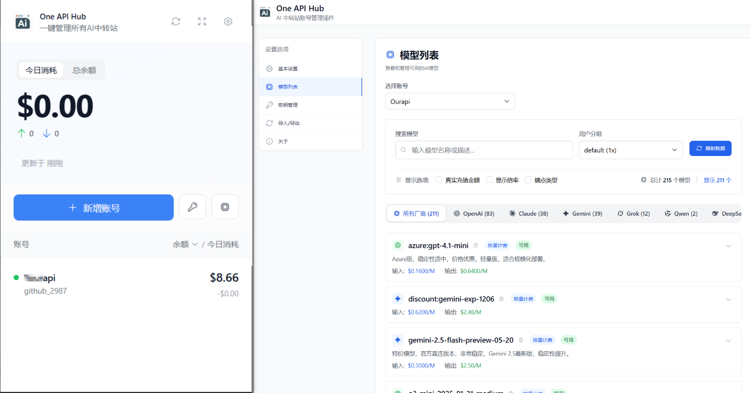The height and width of the screenshot is (393, 750).
Task: Click the DeepSe vendor tab
Action: pyautogui.click(x=726, y=213)
